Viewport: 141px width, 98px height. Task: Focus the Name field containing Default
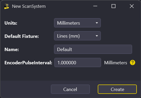click(93, 49)
